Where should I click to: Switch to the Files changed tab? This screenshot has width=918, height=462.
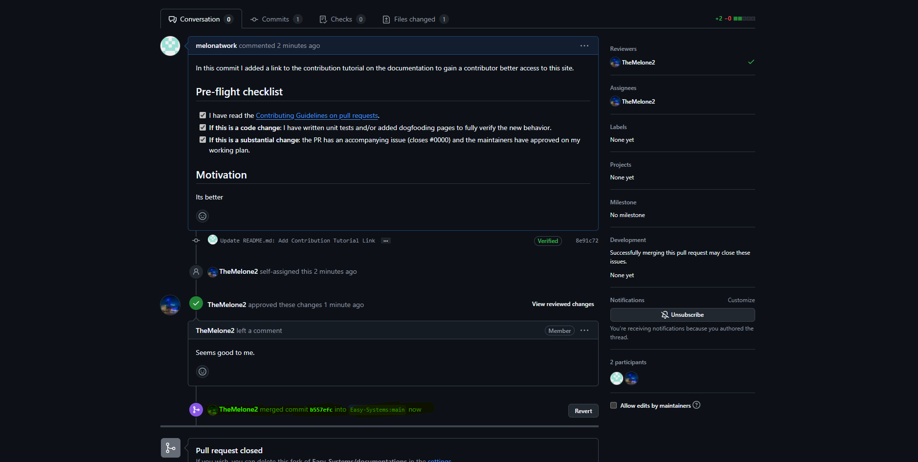tap(414, 19)
